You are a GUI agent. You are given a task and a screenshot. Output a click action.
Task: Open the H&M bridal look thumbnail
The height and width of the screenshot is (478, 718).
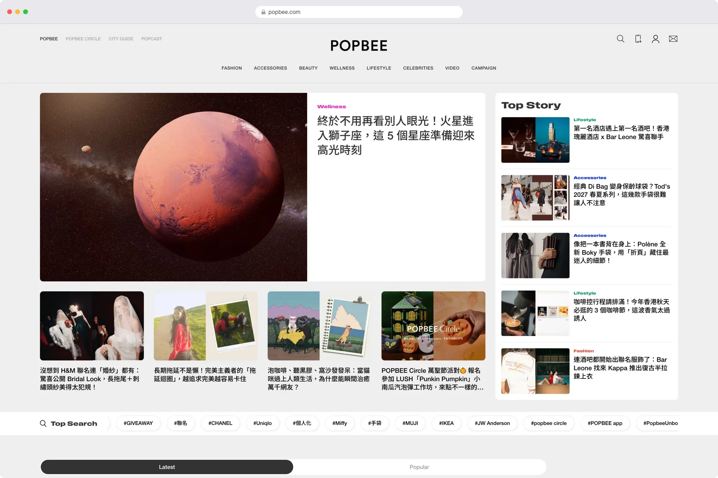coord(92,326)
